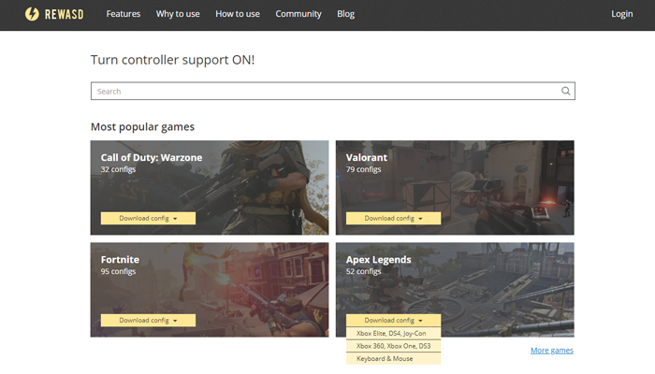Image resolution: width=655 pixels, height=374 pixels.
Task: Click the Login link
Action: click(622, 14)
